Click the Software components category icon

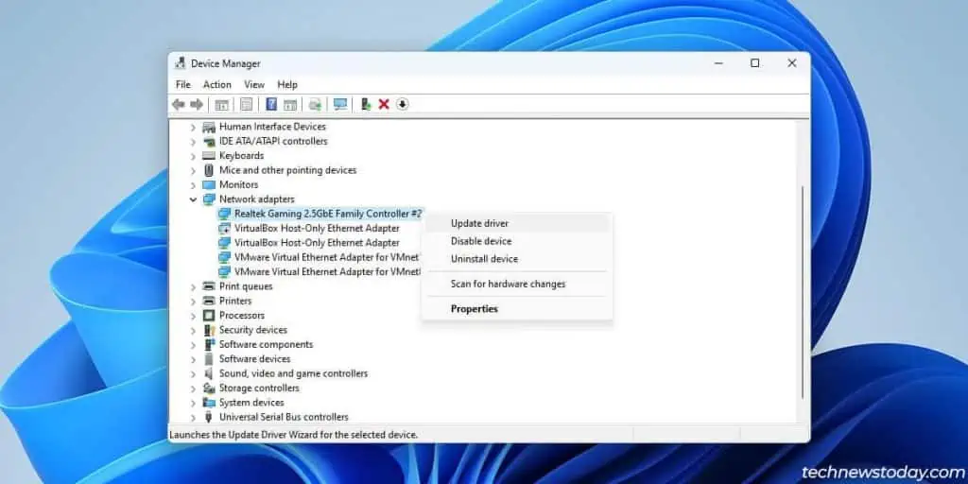coord(209,344)
